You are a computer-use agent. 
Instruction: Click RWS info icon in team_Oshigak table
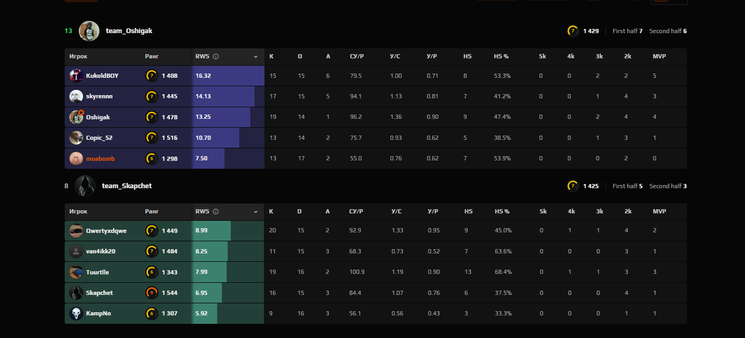click(216, 56)
